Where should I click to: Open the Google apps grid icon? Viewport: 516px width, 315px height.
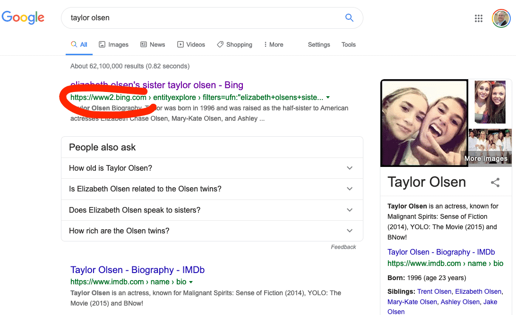tap(479, 18)
